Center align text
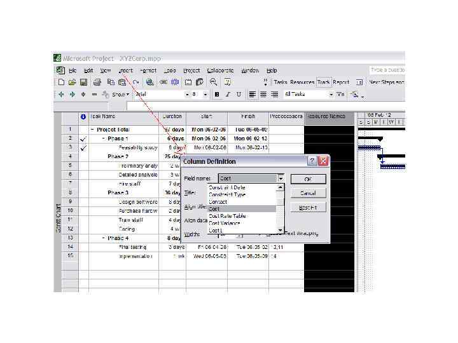The image size is (458, 343). point(263,94)
